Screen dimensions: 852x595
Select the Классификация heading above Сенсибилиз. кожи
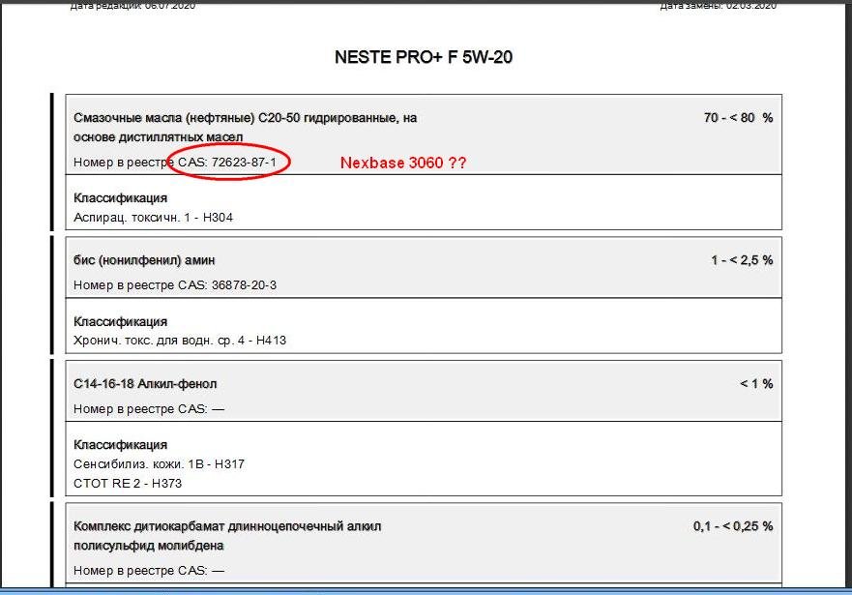tap(120, 444)
